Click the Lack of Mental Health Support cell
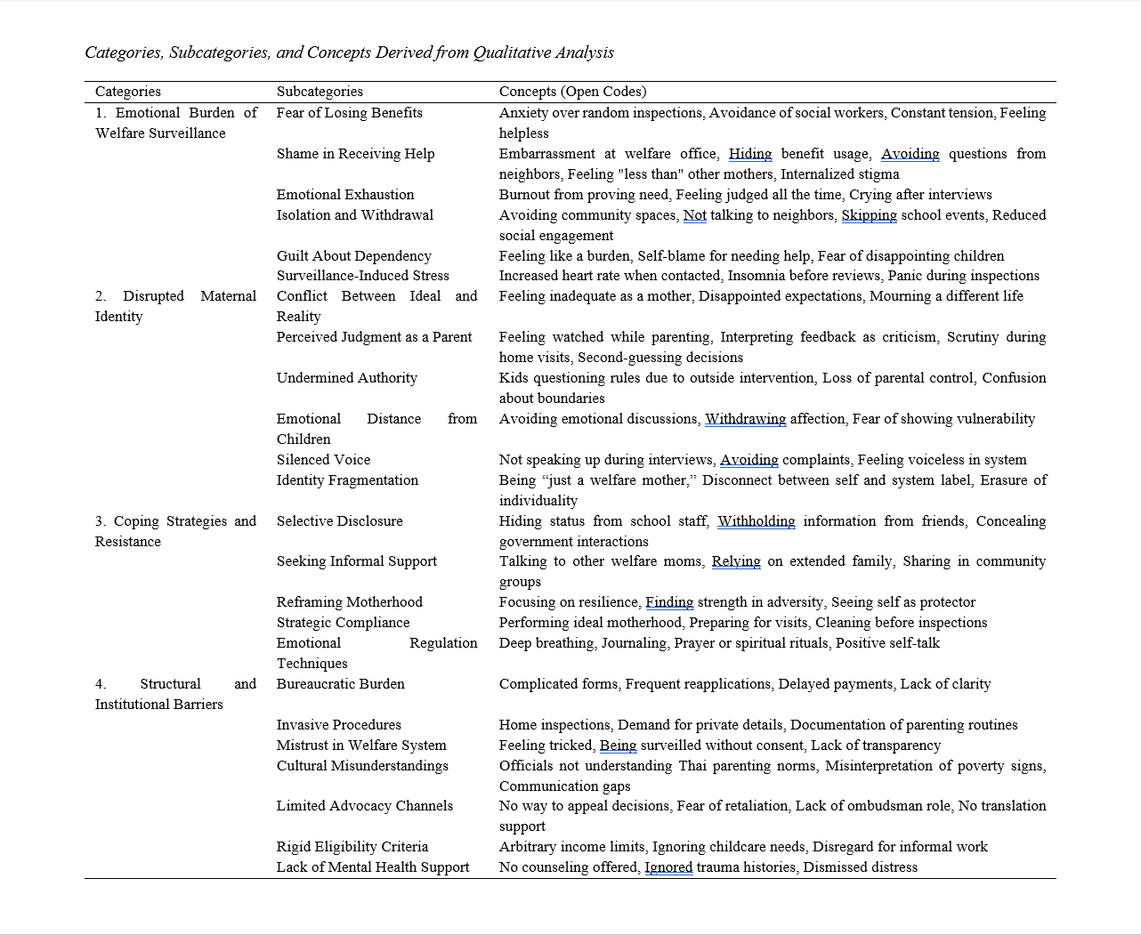The width and height of the screenshot is (1141, 935). (x=372, y=867)
